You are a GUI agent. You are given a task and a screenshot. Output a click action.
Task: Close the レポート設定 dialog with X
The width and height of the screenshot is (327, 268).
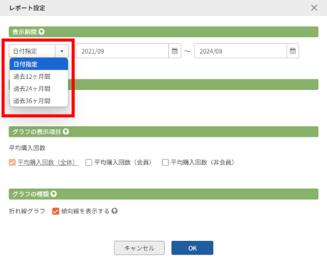(x=314, y=8)
